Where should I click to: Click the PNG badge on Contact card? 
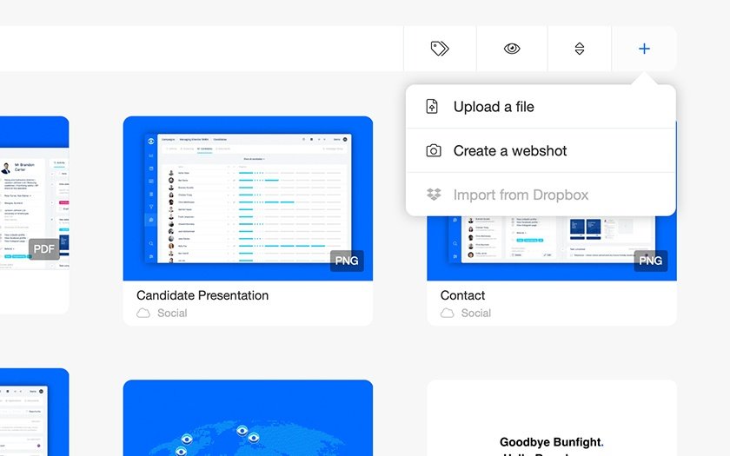(x=650, y=261)
